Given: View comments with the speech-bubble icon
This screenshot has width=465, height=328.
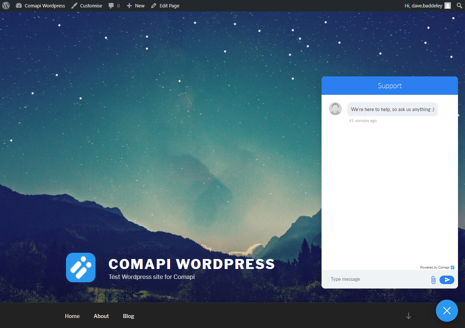Looking at the screenshot, I should (x=114, y=6).
